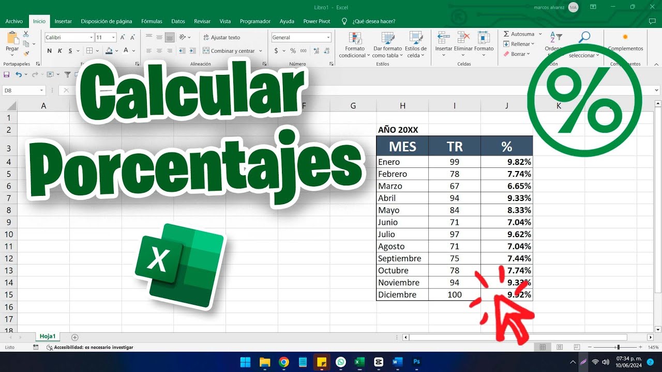Apply percent style with % button
662x372 pixels.
pyautogui.click(x=293, y=51)
